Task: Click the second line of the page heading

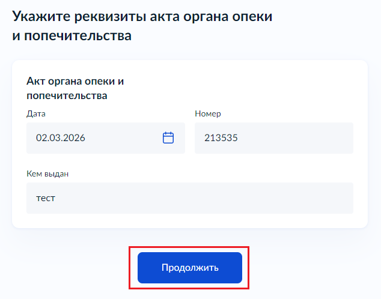Action: coord(72,36)
